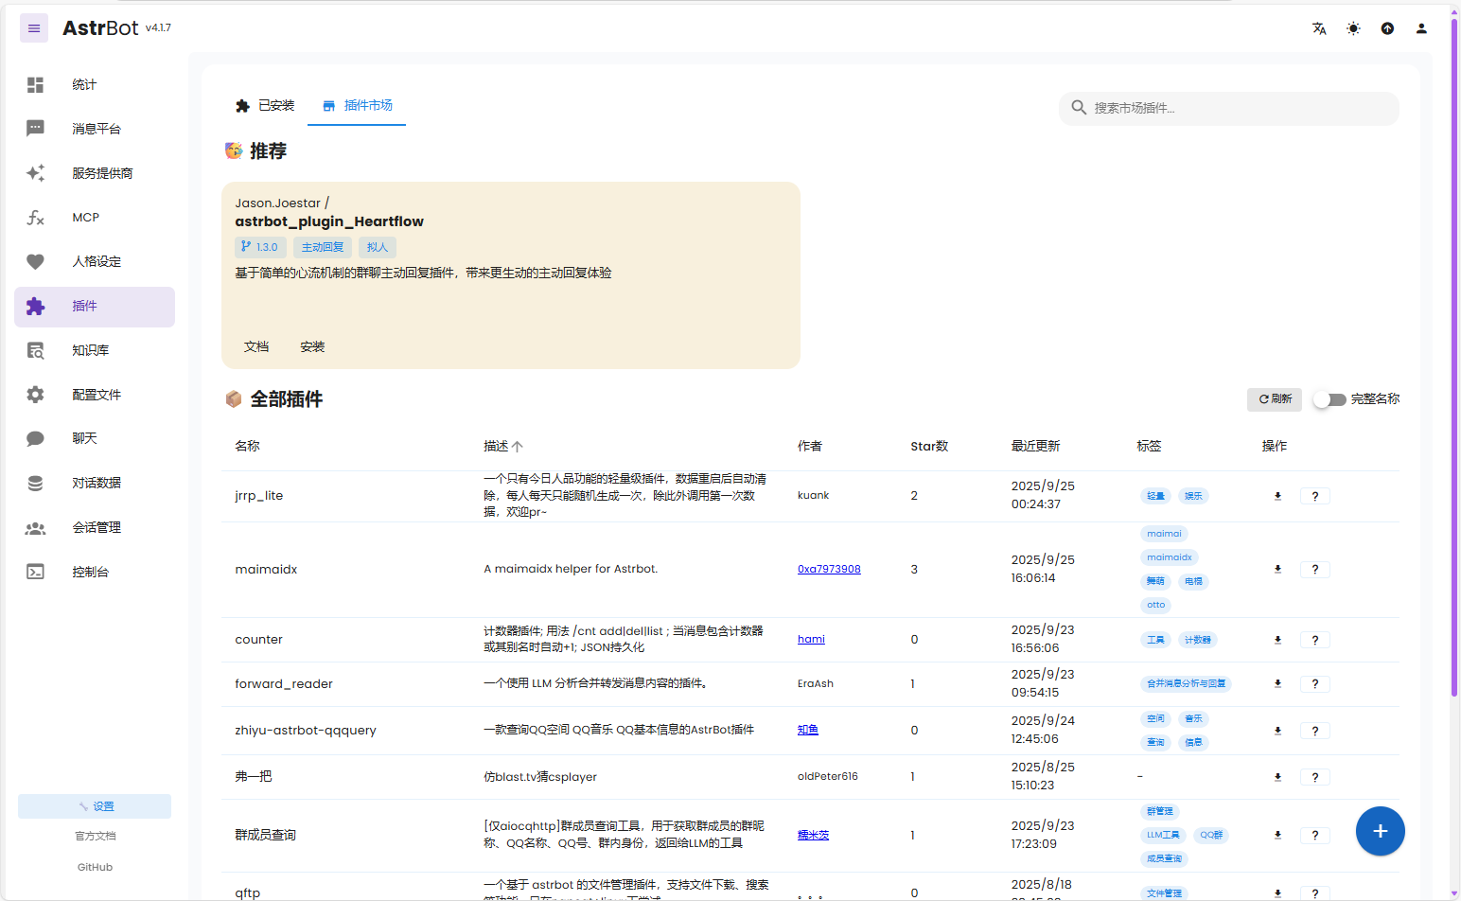Click the help ? button for zhiyu-astrbot-qqquery

[1315, 731]
